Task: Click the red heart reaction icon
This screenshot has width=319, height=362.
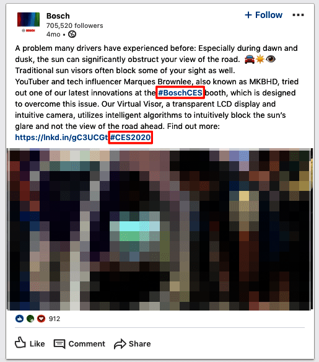Action: click(x=42, y=319)
